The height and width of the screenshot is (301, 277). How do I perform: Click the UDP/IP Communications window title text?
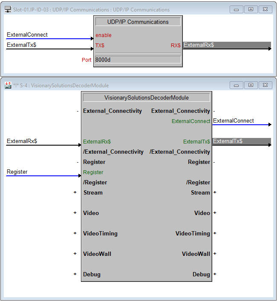tap(91, 10)
